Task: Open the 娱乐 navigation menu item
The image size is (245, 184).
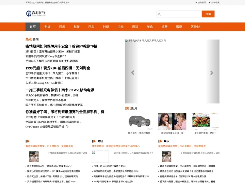Action: 62,27
